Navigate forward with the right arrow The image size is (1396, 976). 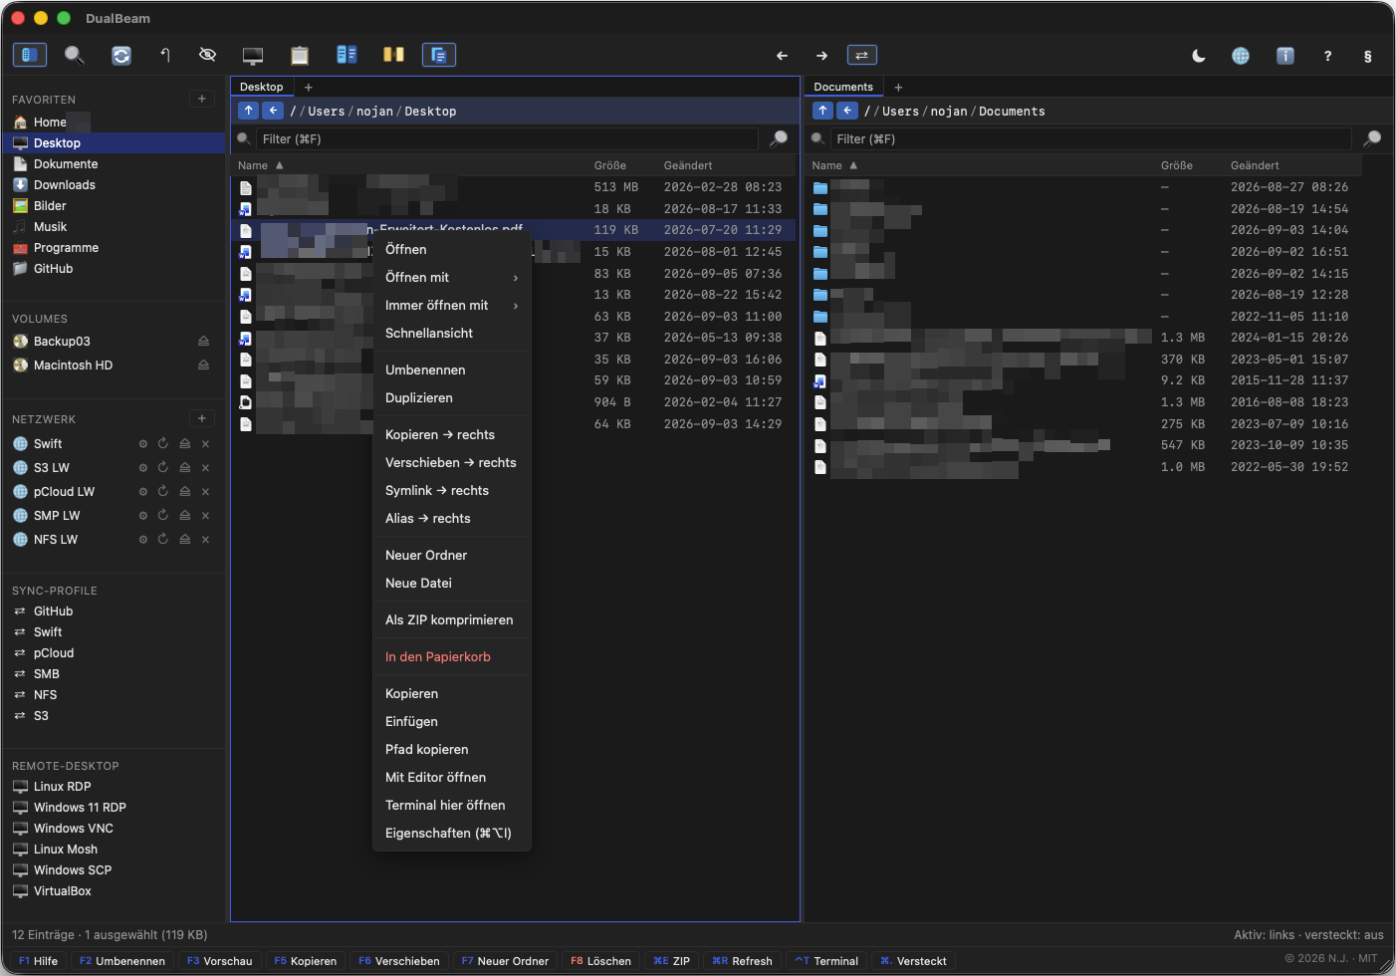pos(821,56)
